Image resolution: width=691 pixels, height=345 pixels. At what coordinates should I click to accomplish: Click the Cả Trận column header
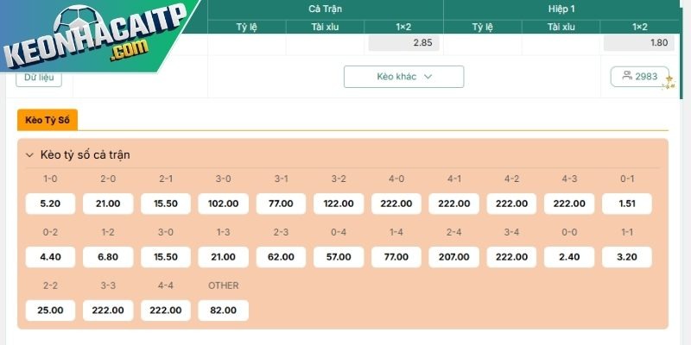tap(326, 9)
